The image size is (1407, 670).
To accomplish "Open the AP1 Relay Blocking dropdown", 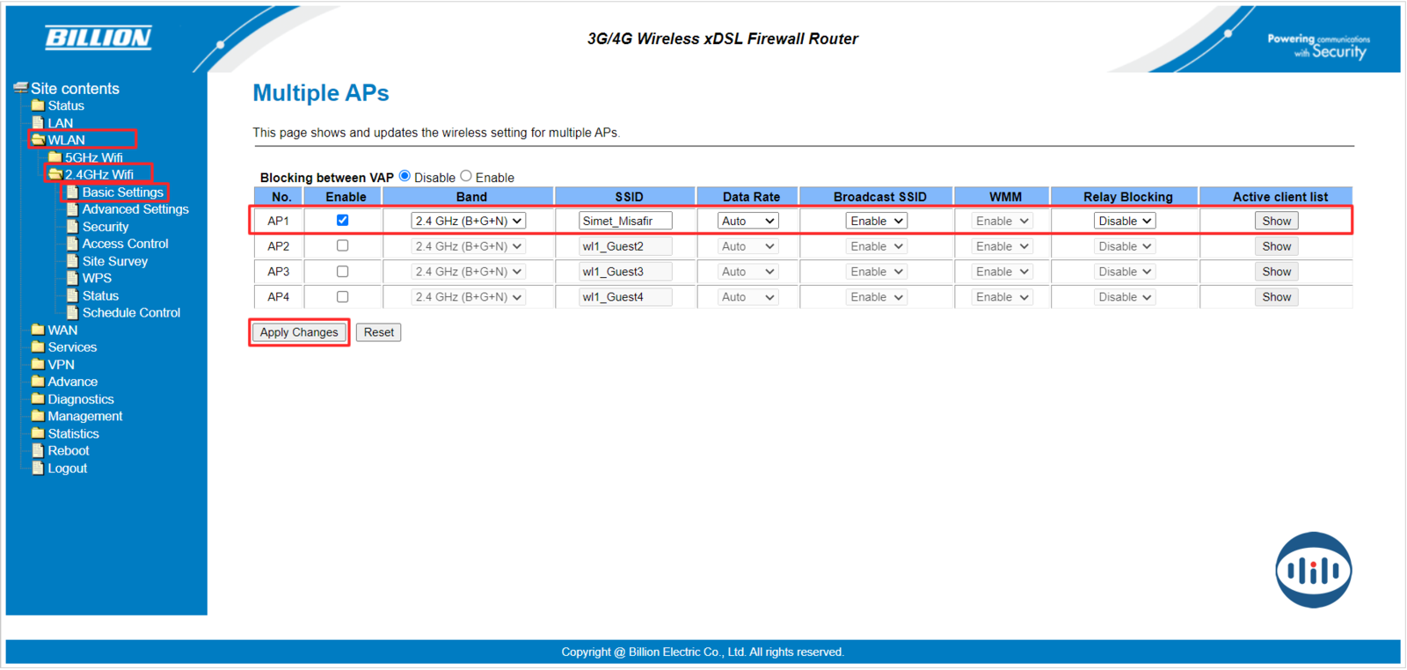I will click(1124, 222).
